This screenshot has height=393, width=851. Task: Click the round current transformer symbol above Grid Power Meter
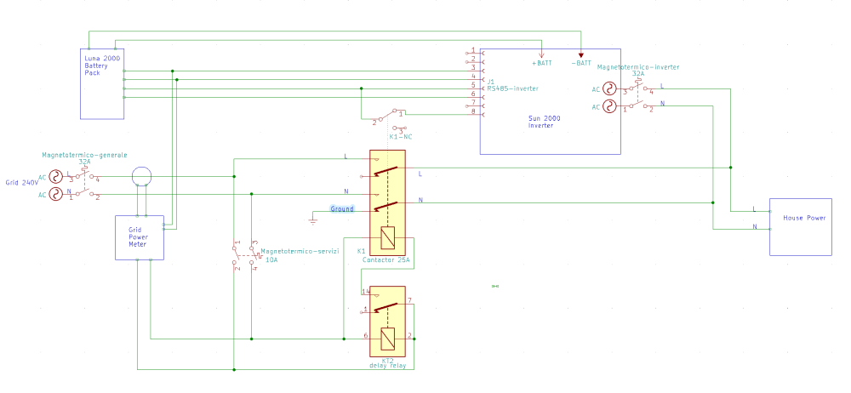click(x=141, y=176)
